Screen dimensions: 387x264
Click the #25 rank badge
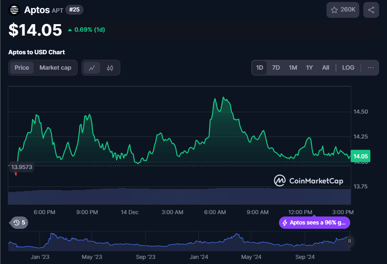74,9
